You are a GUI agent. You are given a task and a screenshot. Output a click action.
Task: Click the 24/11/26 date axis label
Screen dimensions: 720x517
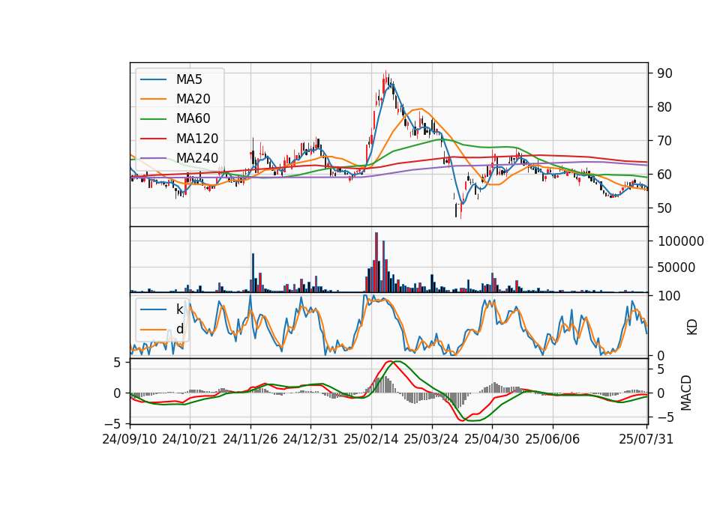coord(250,439)
